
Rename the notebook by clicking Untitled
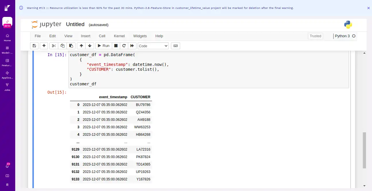75,24
